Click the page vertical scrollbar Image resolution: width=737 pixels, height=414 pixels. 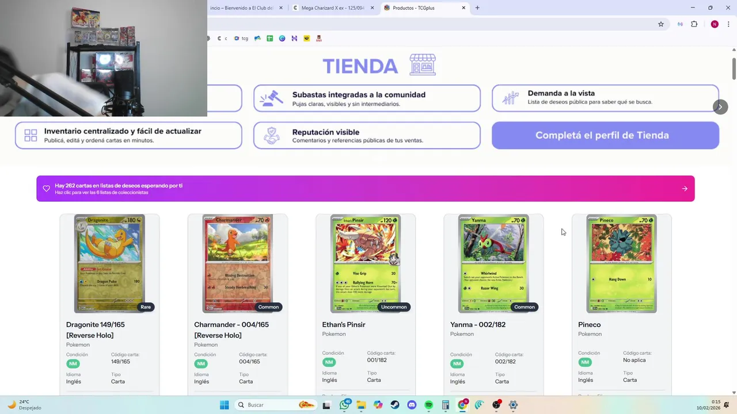click(x=734, y=69)
